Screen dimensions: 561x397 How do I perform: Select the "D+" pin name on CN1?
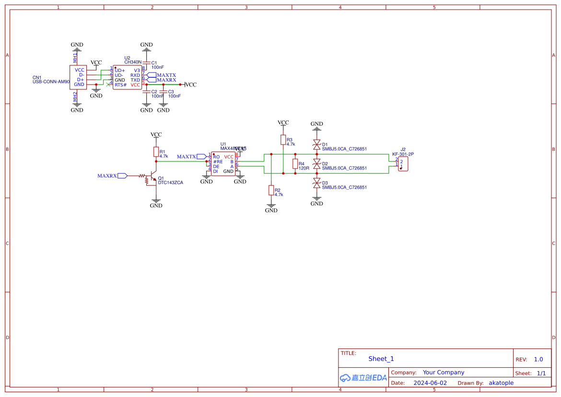[x=81, y=80]
